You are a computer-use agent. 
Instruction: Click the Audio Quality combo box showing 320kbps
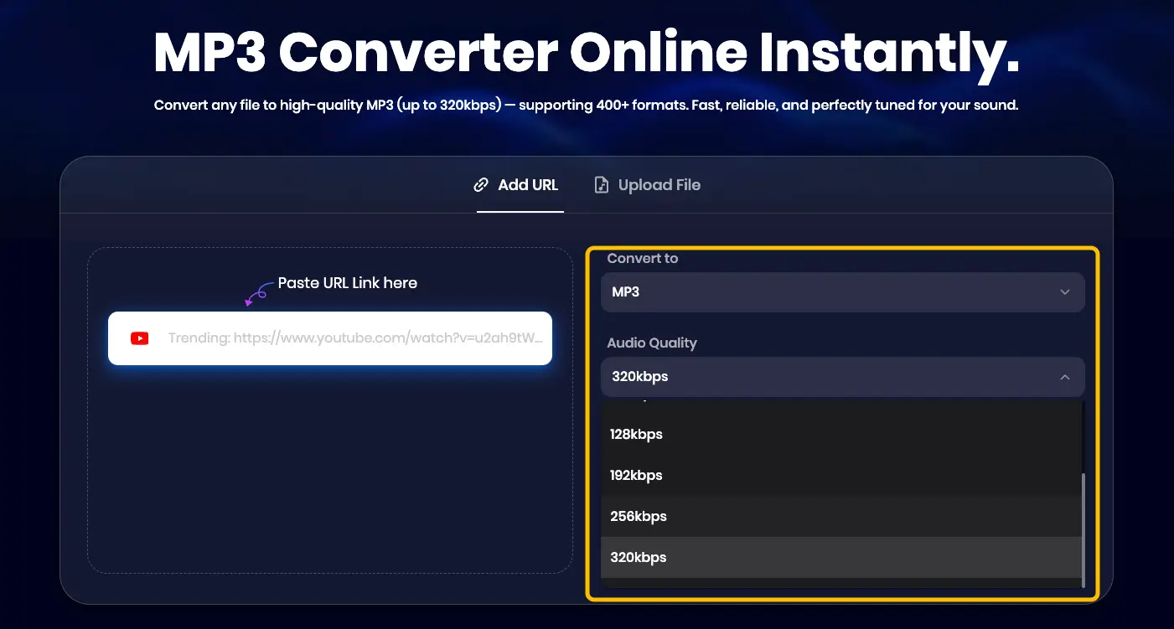[841, 377]
